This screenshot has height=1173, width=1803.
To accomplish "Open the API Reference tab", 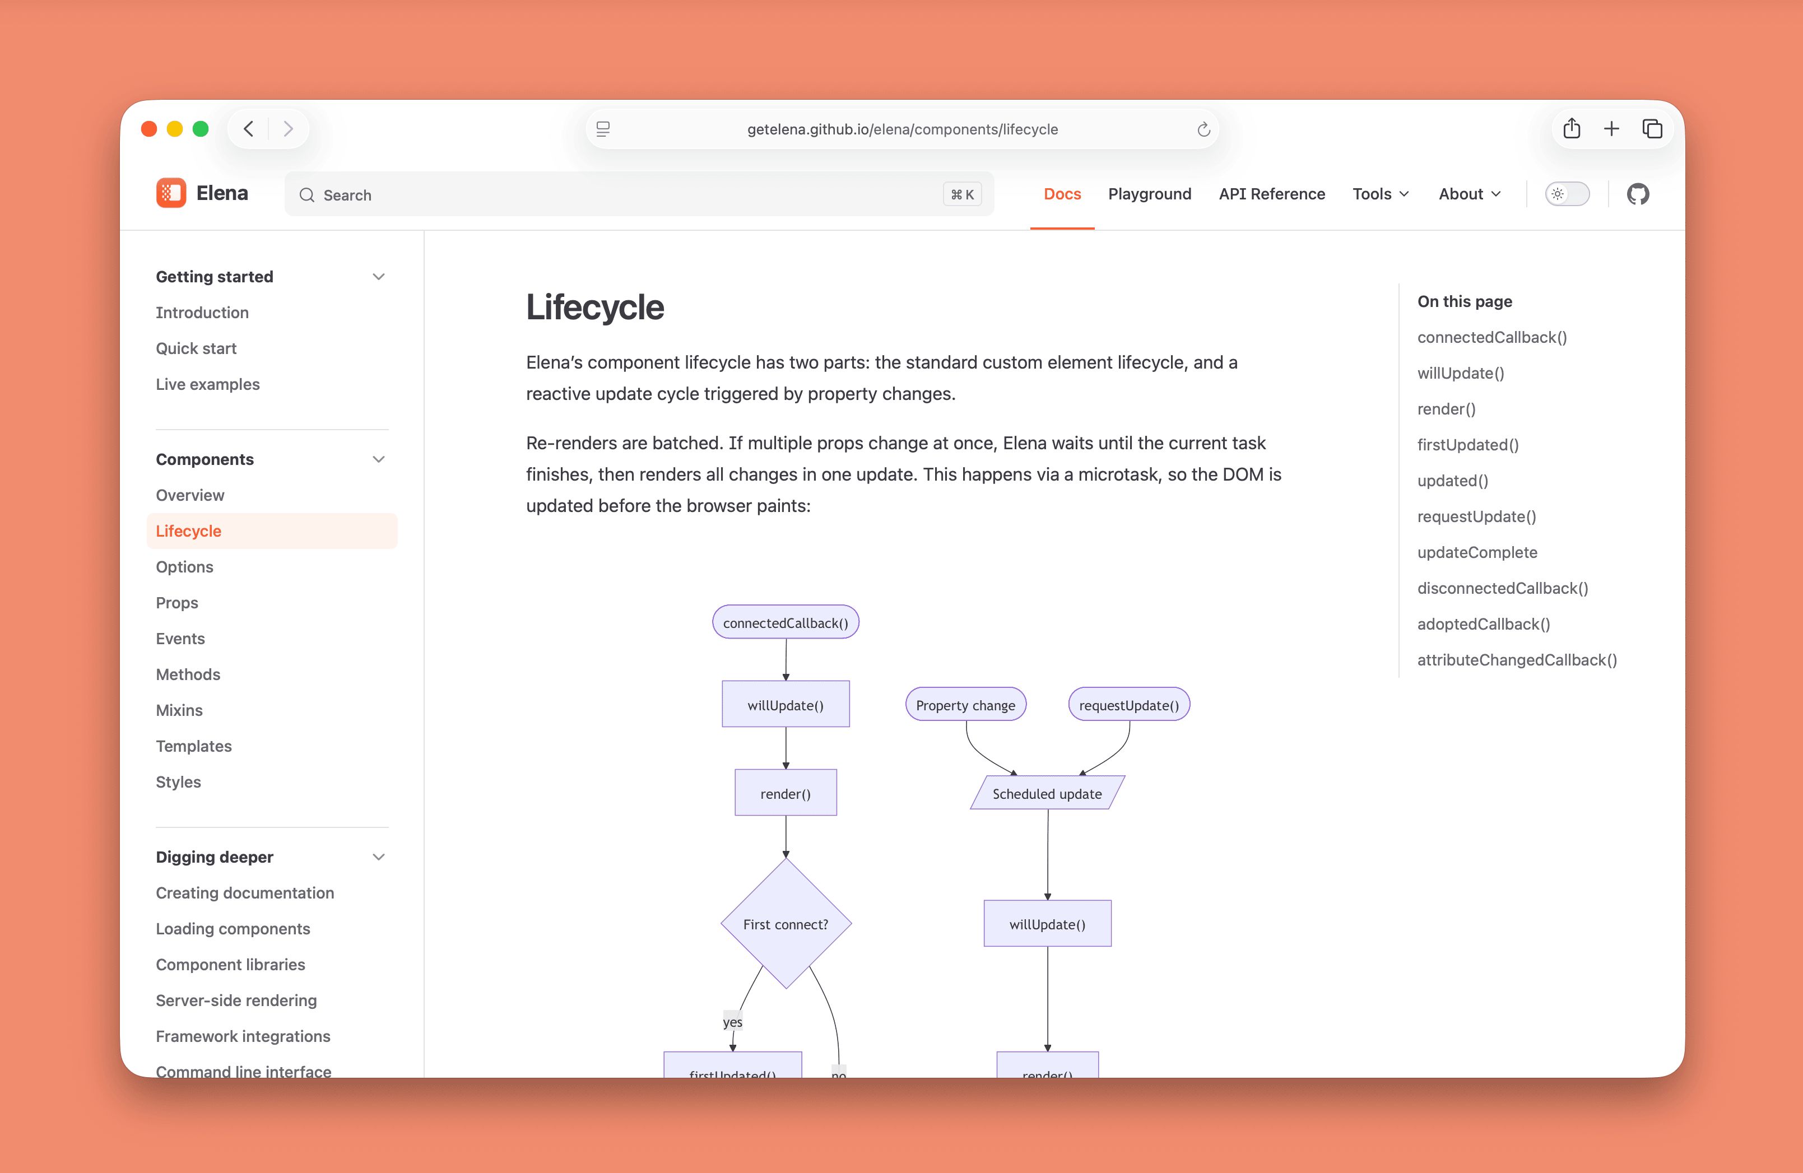I will click(1272, 194).
